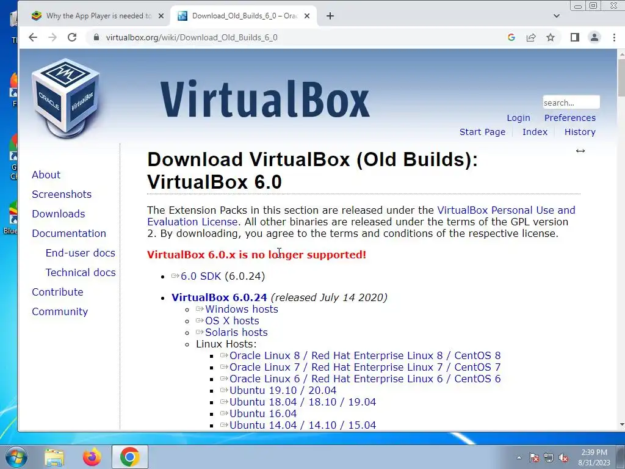Close the 'Why the App Player' tab
Image resolution: width=625 pixels, height=469 pixels.
161,16
